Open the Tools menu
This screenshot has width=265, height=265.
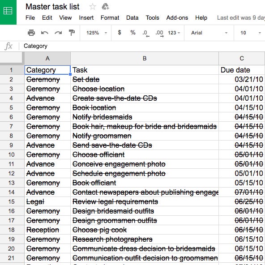pyautogui.click(x=153, y=18)
